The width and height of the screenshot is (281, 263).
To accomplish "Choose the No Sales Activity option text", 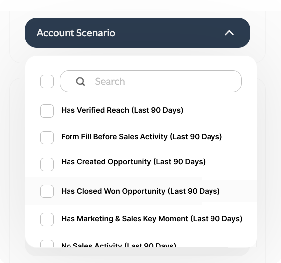I will [x=119, y=245].
